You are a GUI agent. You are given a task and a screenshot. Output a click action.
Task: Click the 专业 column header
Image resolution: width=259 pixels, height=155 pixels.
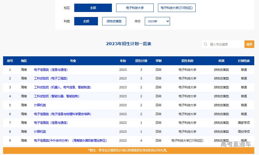pyautogui.click(x=73, y=61)
